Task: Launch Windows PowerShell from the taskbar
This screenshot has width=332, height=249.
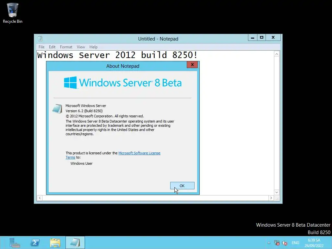Action: click(35, 243)
